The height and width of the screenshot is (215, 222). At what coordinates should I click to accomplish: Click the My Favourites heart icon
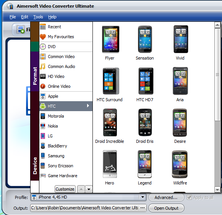[x=43, y=37]
